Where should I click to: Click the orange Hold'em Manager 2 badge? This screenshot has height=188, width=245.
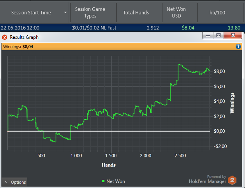coord(232,180)
